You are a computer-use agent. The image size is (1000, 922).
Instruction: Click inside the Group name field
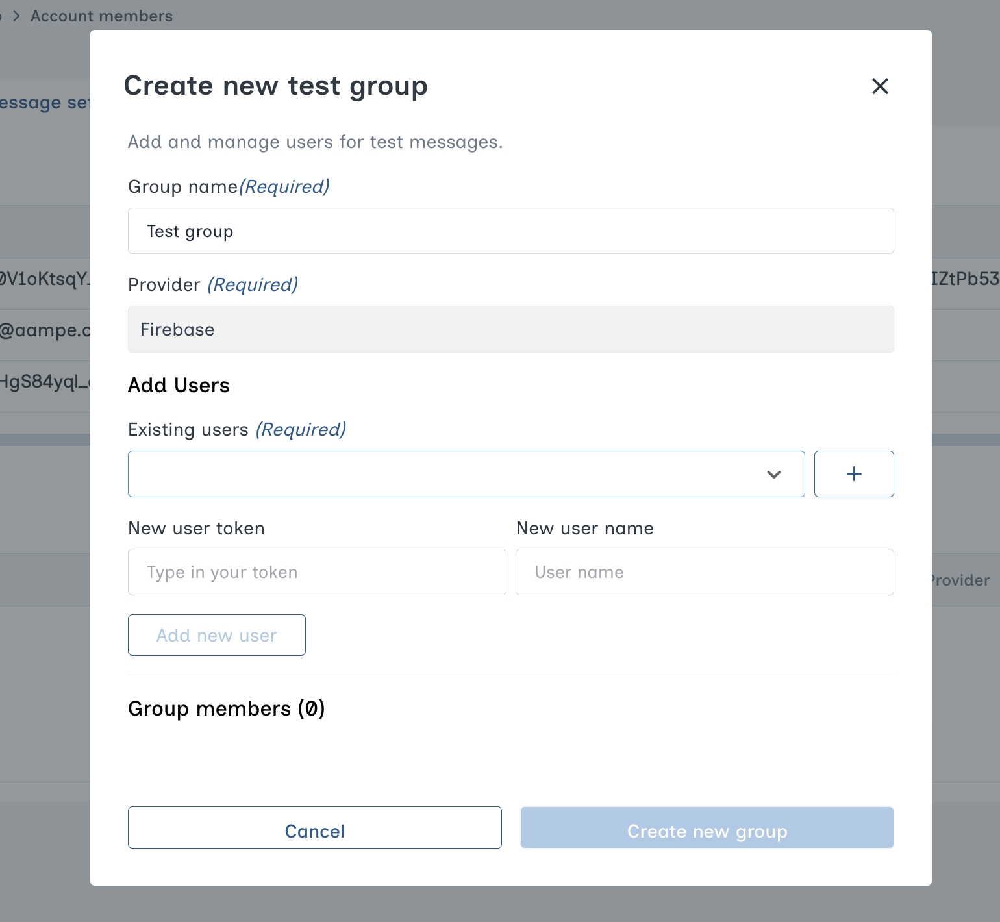455,230
